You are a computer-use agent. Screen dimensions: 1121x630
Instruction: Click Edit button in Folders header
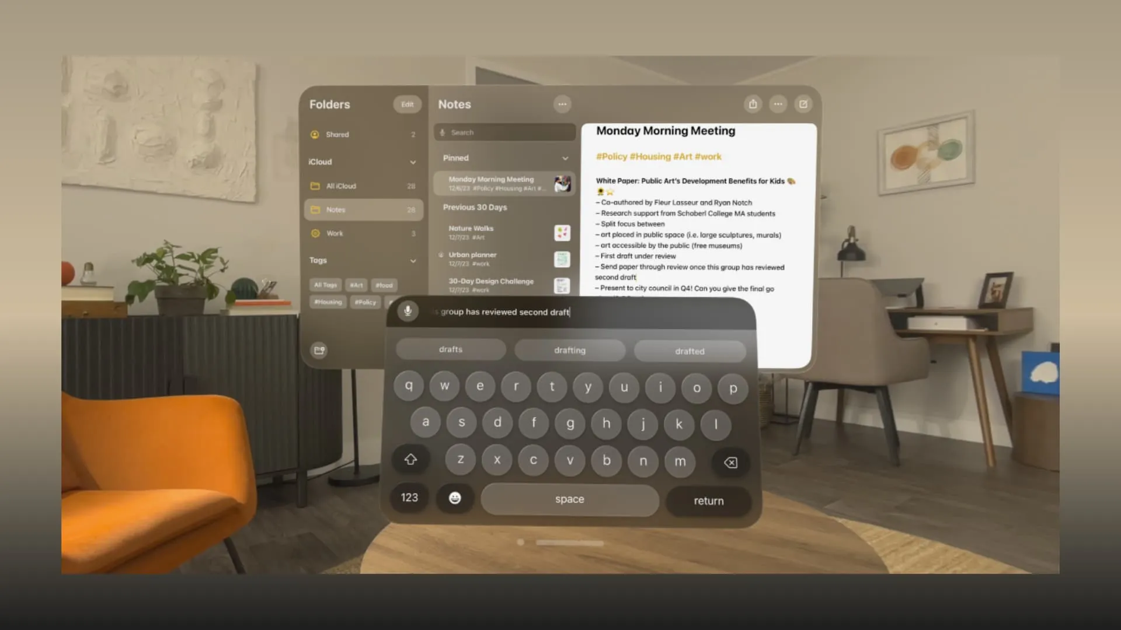(x=406, y=104)
